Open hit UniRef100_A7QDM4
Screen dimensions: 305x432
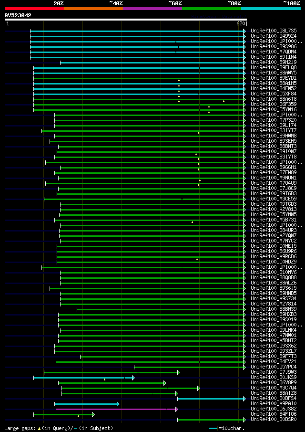(x=274, y=52)
